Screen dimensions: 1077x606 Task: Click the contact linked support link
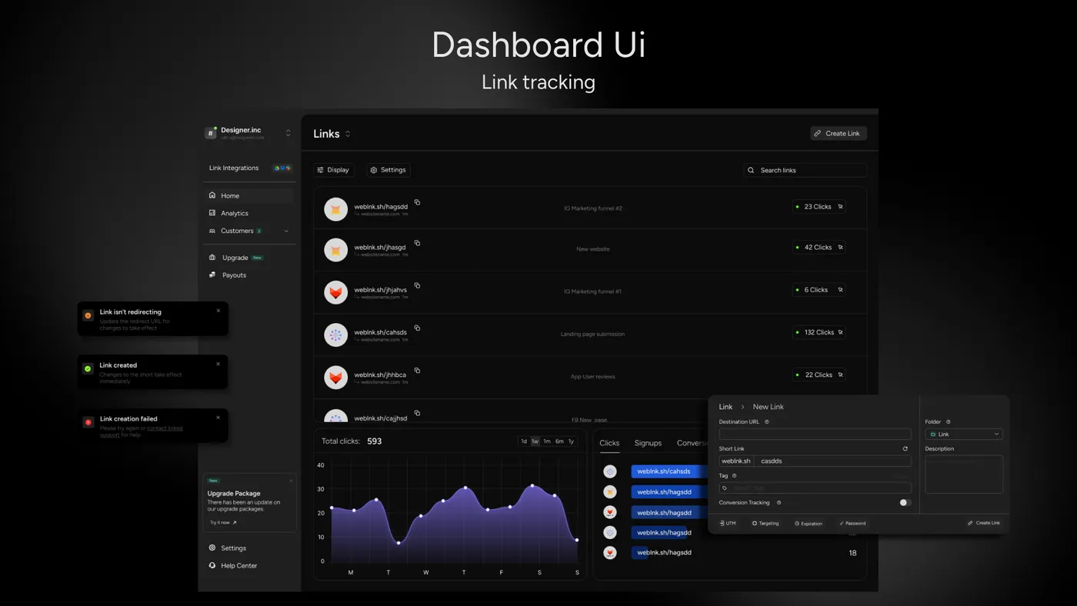[x=165, y=428]
